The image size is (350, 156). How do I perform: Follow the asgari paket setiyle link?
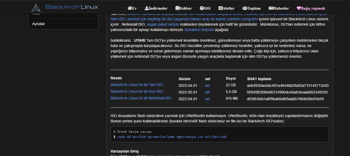point(163,24)
